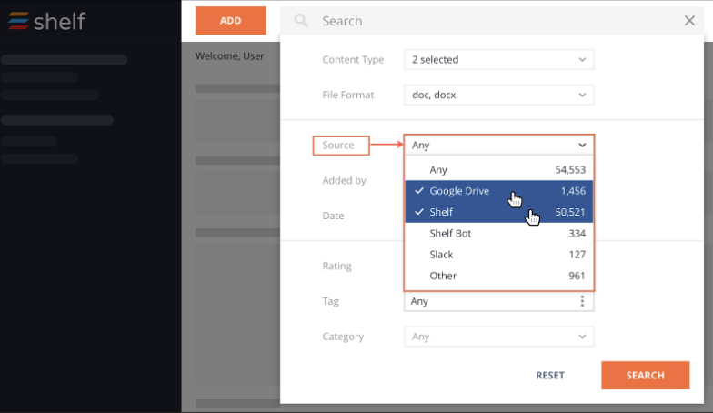713x413 pixels.
Task: Click the SEARCH button
Action: pos(646,375)
